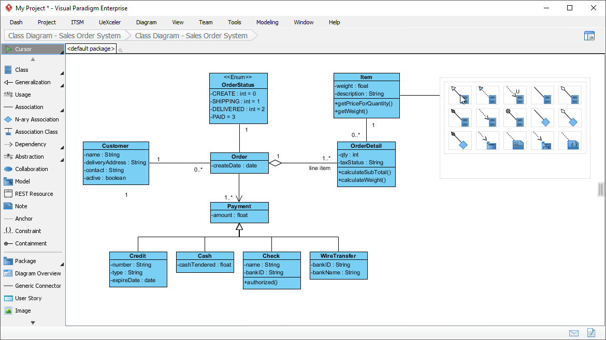This screenshot has width=606, height=340.
Task: Select the Association tool in palette
Action: [33, 107]
